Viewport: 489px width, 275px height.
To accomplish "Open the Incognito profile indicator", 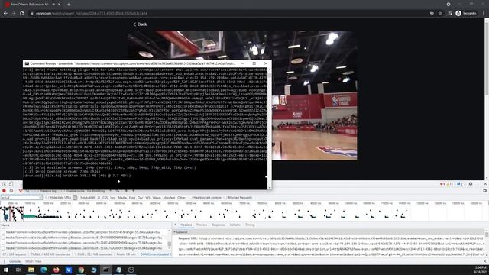I will (x=466, y=14).
